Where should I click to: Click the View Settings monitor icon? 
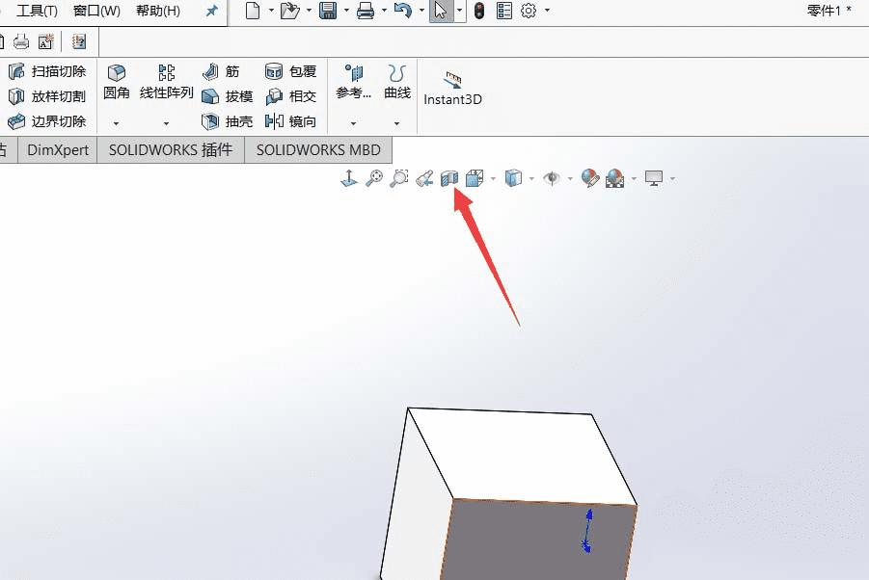654,178
